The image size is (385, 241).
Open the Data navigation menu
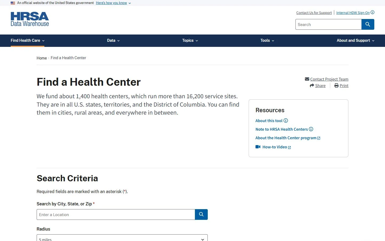(x=113, y=40)
